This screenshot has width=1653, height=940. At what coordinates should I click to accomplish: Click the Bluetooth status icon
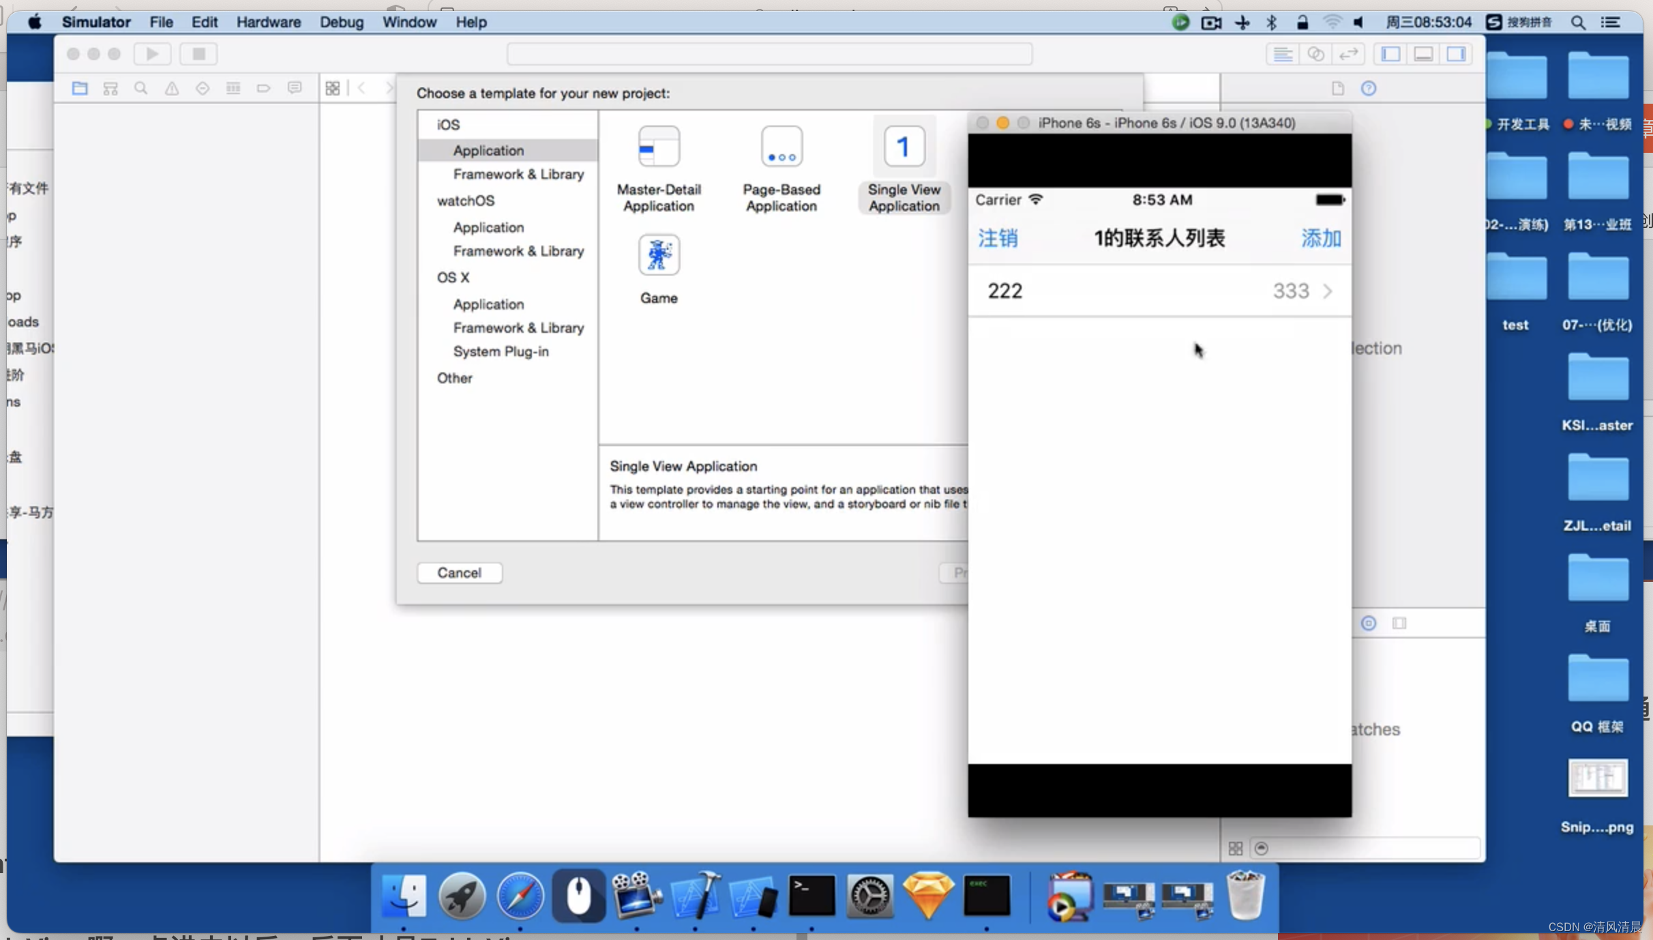tap(1272, 23)
